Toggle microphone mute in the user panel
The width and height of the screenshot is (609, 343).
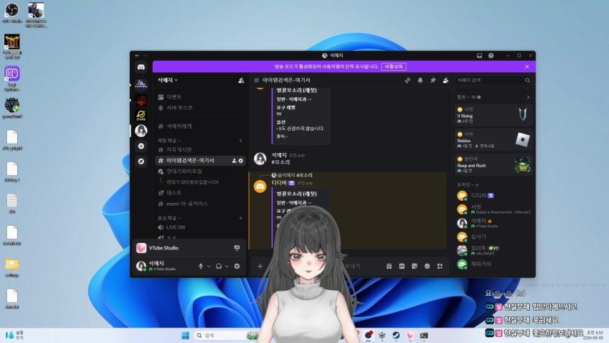click(201, 267)
